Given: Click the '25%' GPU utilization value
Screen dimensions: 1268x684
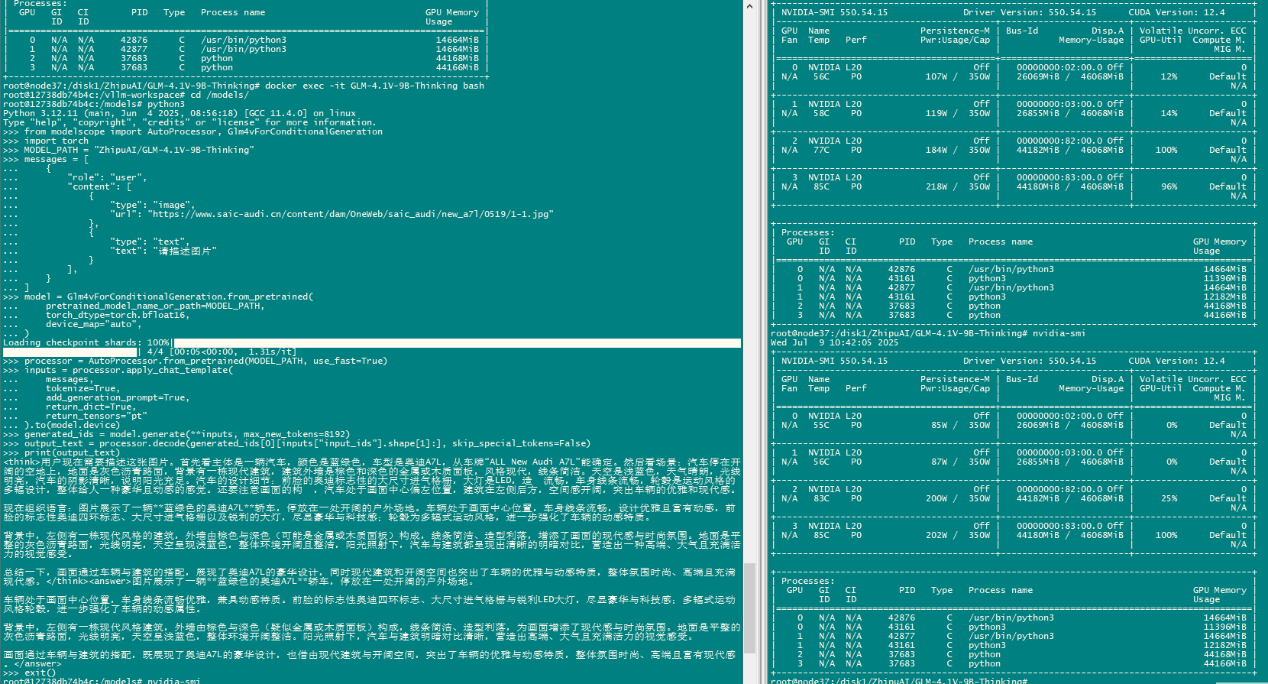Looking at the screenshot, I should click(x=1169, y=498).
